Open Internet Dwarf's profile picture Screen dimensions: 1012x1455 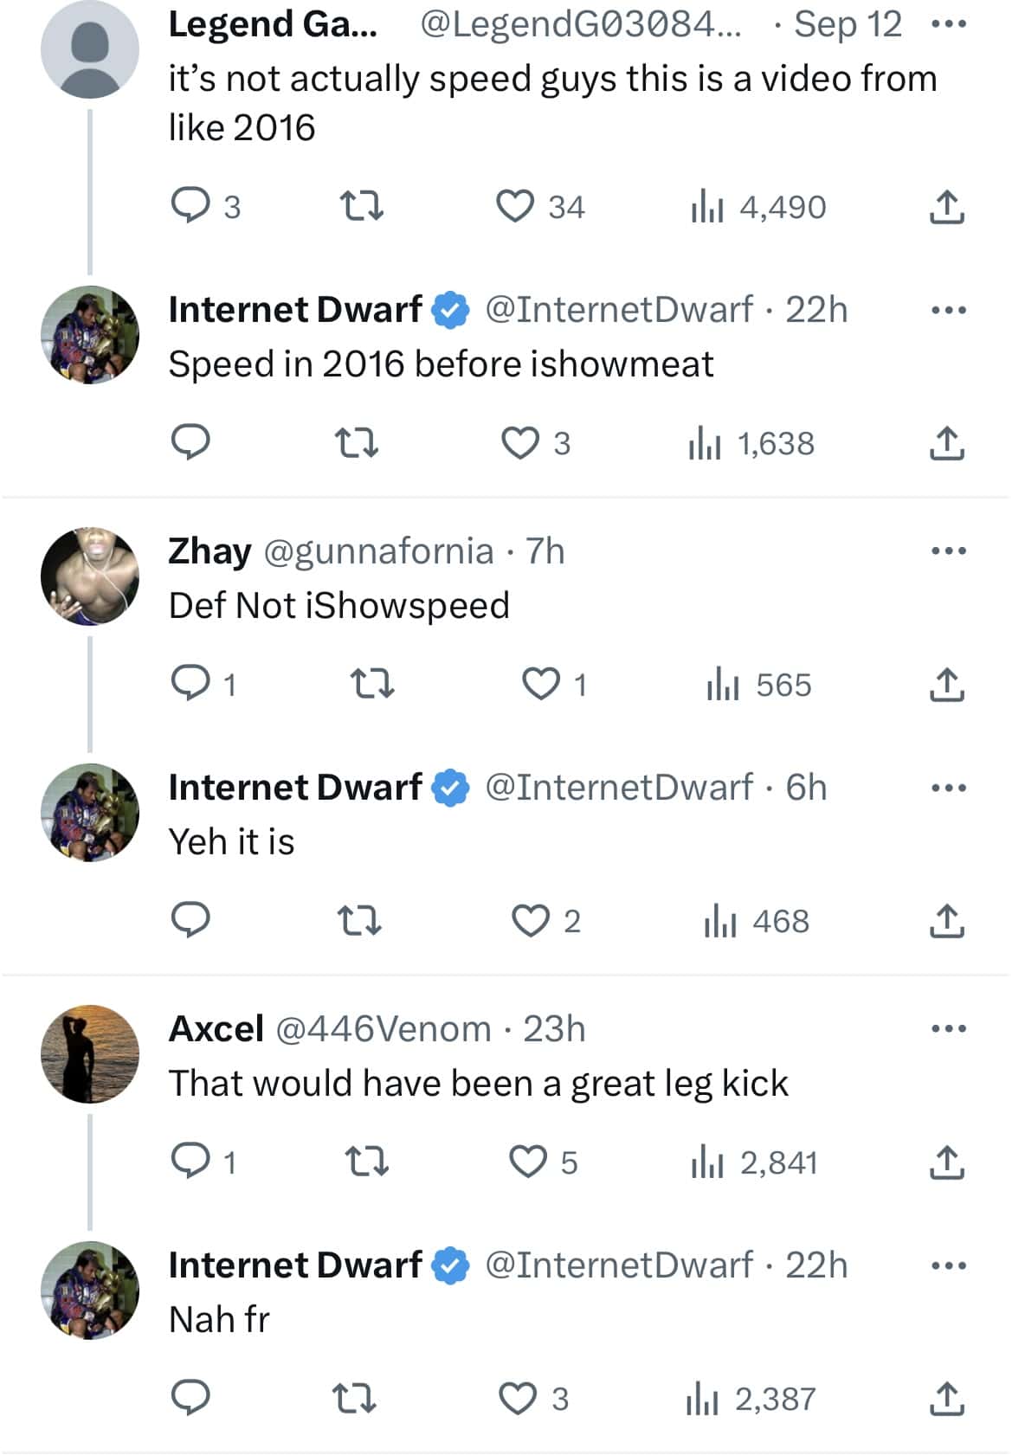tap(89, 338)
